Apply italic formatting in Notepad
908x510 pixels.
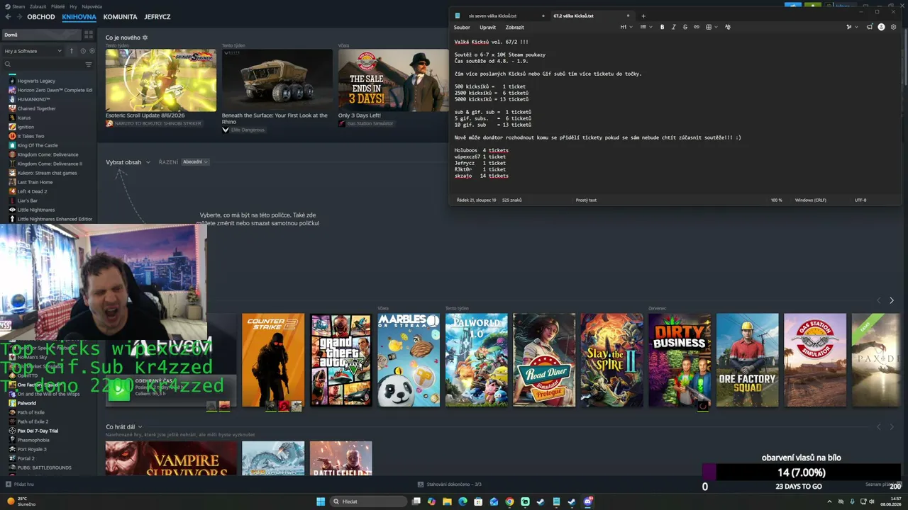(x=674, y=27)
